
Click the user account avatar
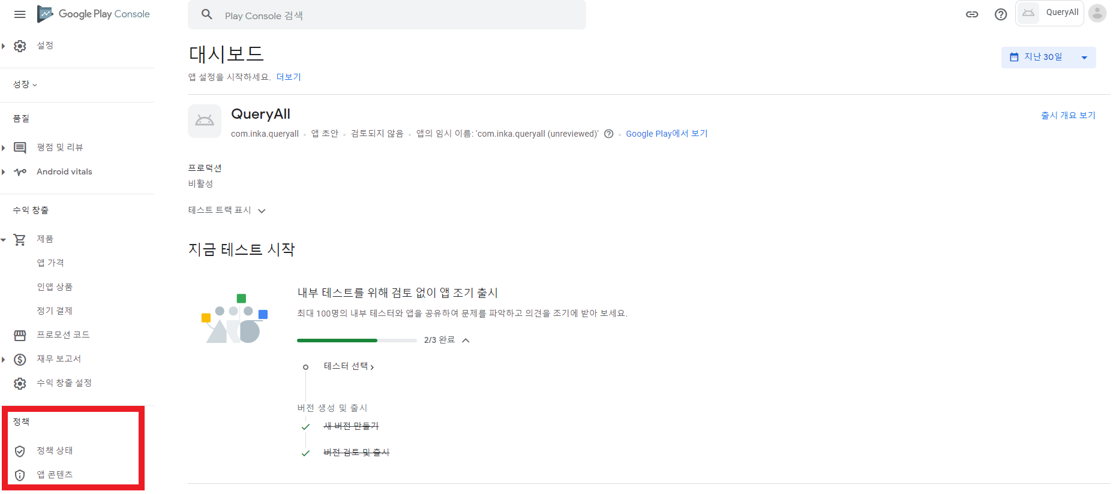[1097, 13]
